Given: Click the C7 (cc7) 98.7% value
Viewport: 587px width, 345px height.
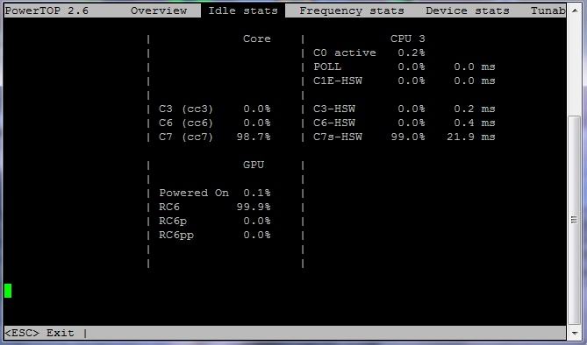Looking at the screenshot, I should click(254, 137).
